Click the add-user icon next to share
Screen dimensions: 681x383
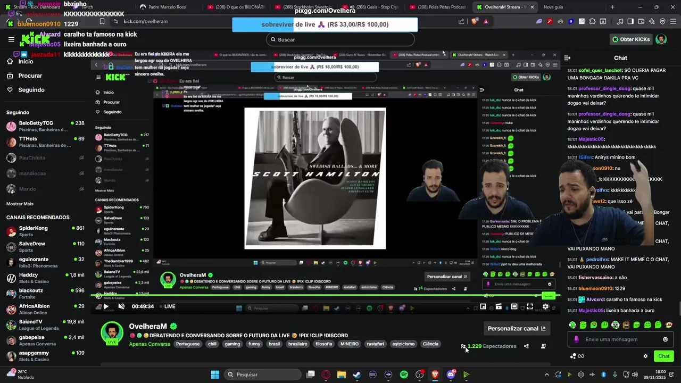click(x=543, y=346)
